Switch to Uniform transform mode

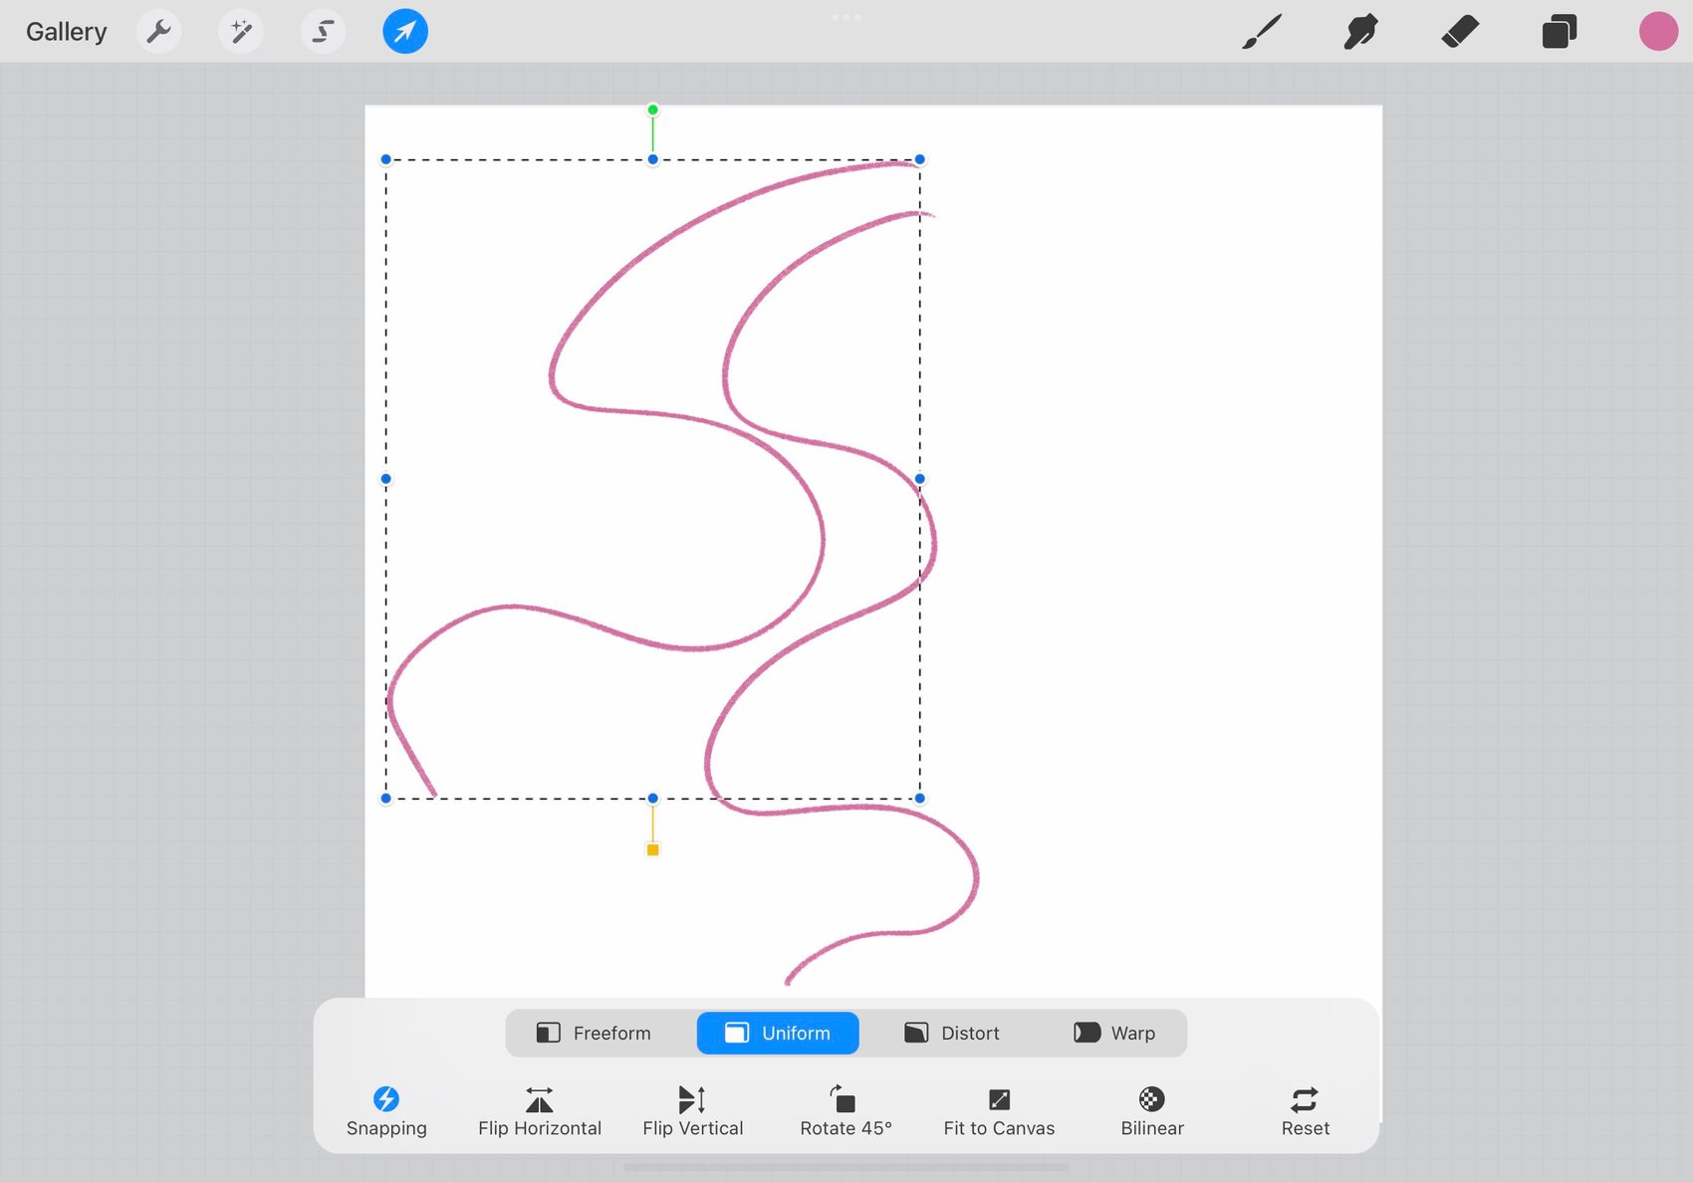[778, 1033]
